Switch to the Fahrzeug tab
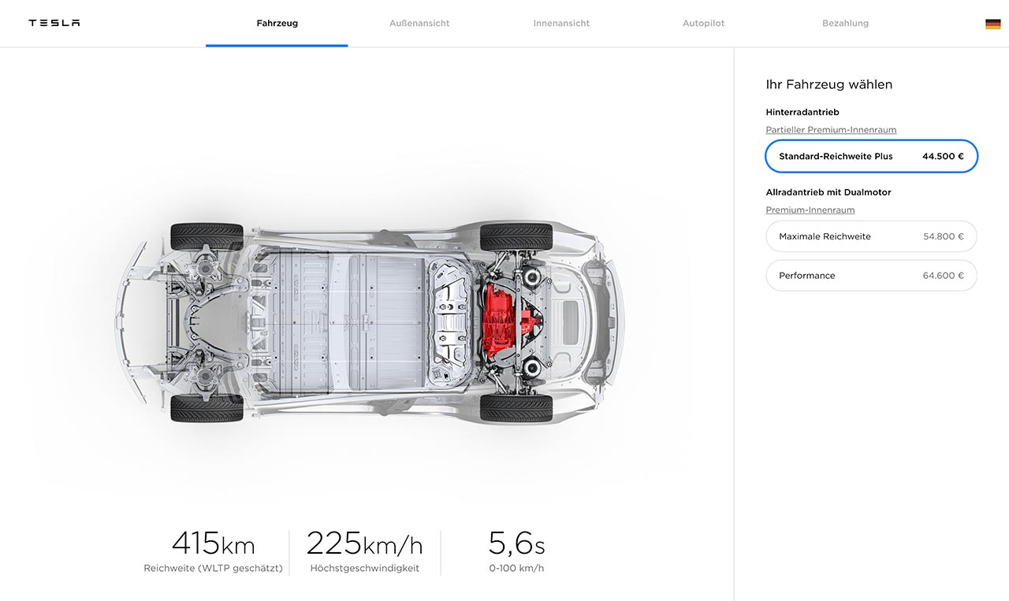 pos(277,24)
